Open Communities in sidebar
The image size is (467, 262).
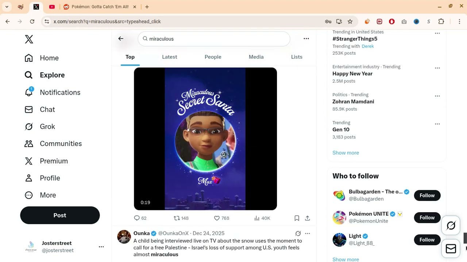pos(53,144)
